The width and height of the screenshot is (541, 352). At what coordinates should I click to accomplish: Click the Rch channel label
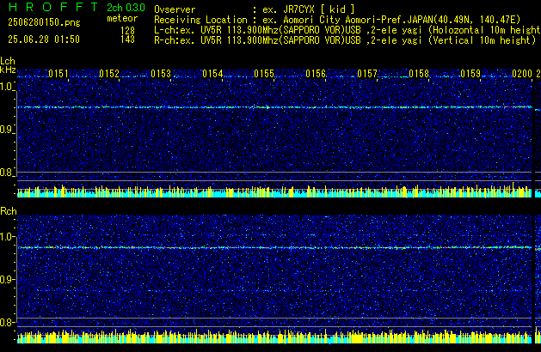click(9, 211)
